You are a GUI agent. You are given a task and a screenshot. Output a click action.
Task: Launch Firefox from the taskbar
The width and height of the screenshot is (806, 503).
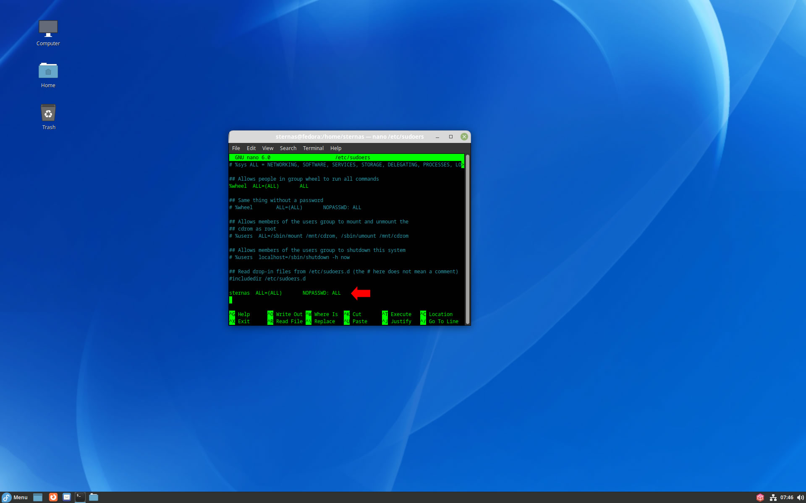tap(53, 497)
